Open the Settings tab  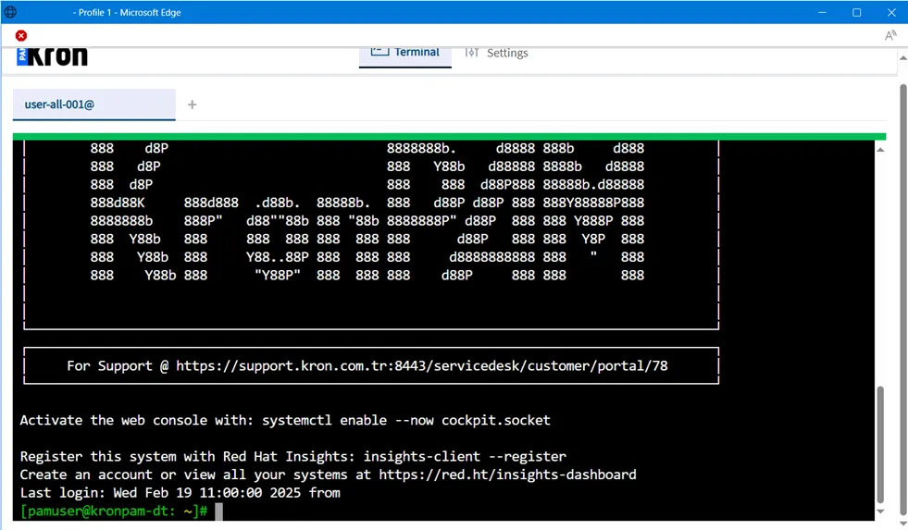point(496,54)
